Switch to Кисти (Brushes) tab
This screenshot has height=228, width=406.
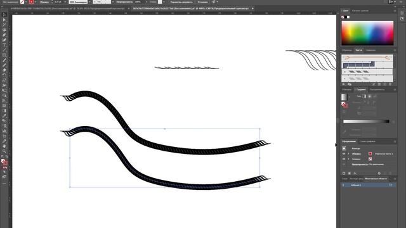click(358, 50)
